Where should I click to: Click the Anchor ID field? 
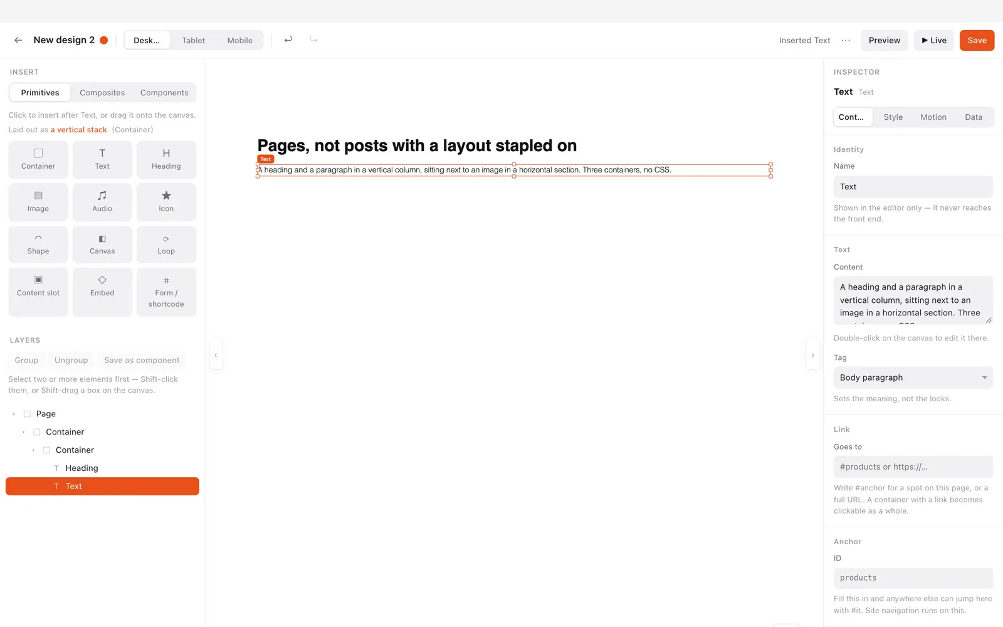point(913,578)
